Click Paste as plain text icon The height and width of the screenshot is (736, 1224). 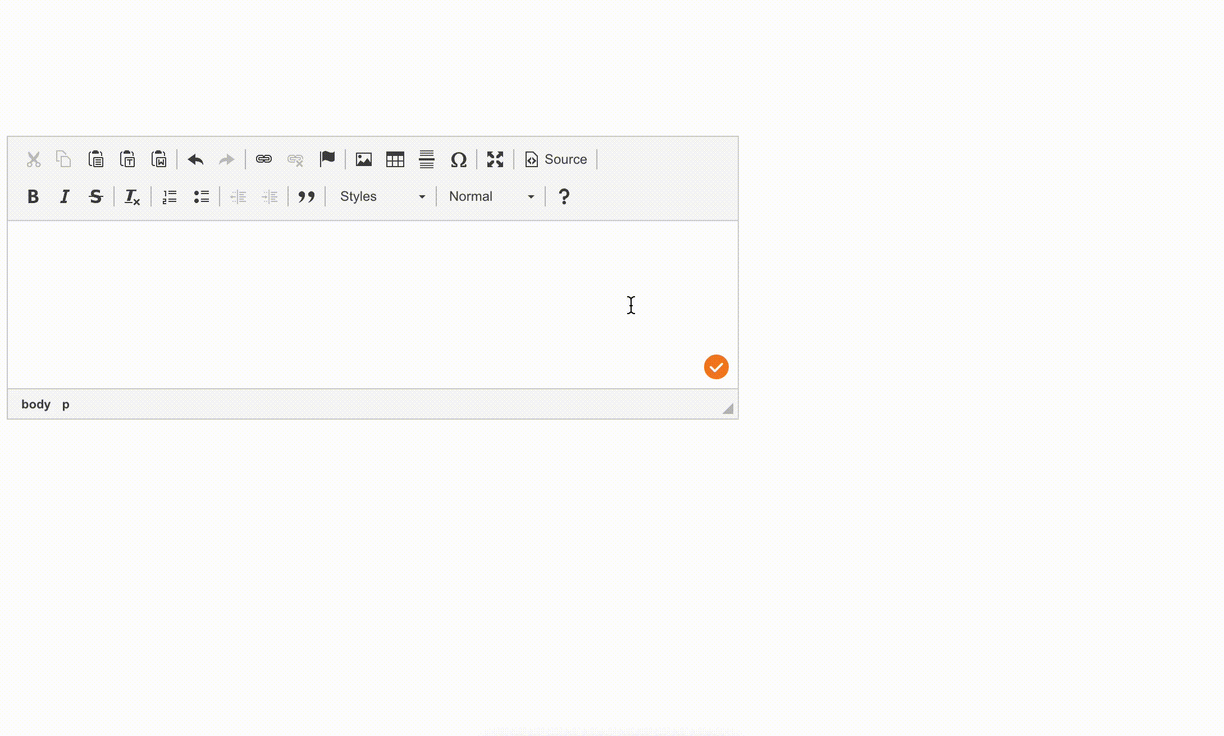(127, 159)
